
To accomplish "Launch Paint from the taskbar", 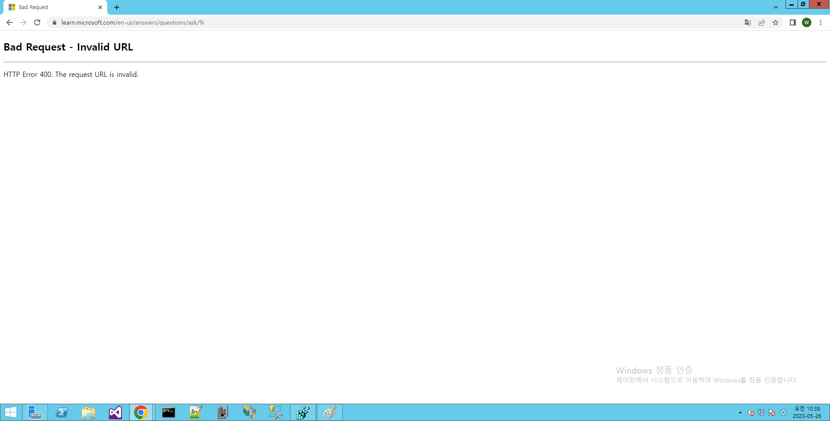I will click(330, 412).
